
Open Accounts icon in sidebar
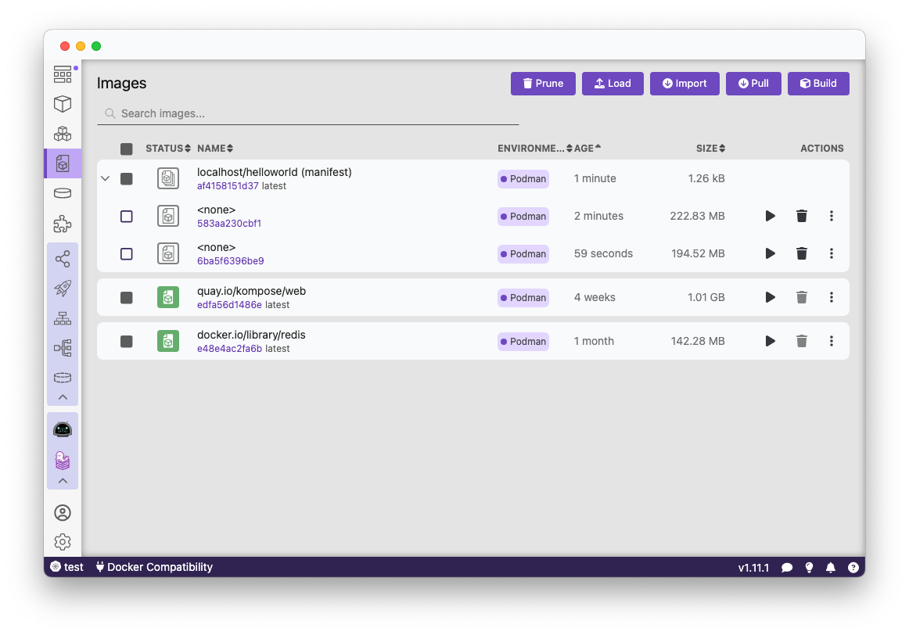[x=63, y=513]
